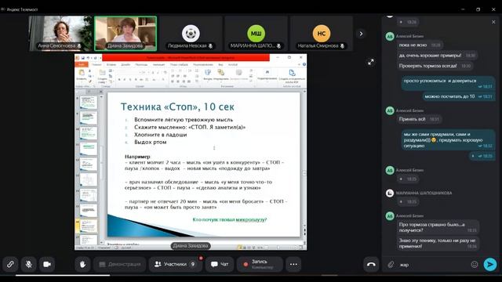
Task: Open the Участники participants list
Action: point(175,265)
